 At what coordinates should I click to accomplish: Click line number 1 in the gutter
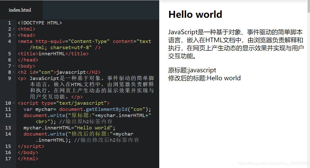(x=10, y=23)
